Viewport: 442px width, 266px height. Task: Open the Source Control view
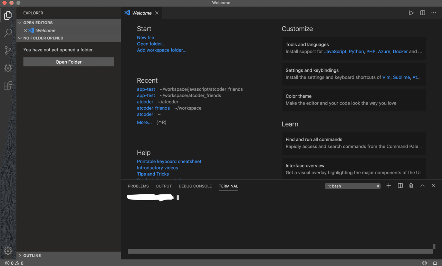point(8,51)
